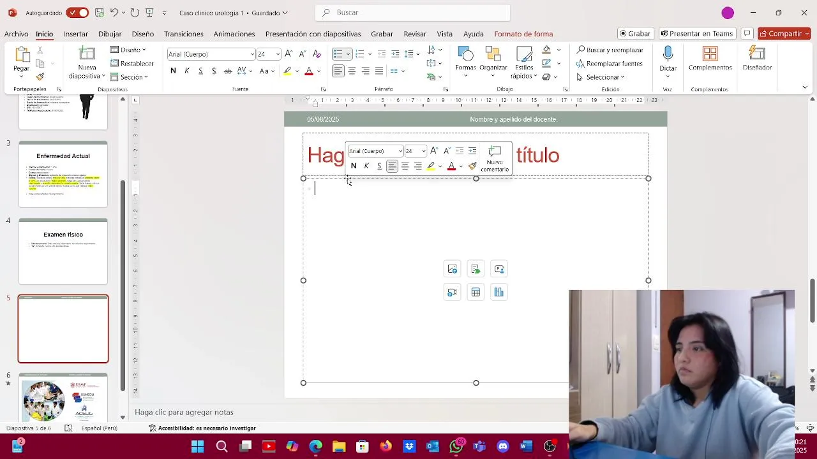This screenshot has width=817, height=459.
Task: Toggle bold (N) in ribbon
Action: pos(173,71)
